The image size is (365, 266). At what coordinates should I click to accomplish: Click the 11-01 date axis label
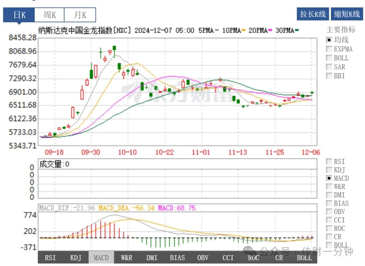click(x=201, y=152)
